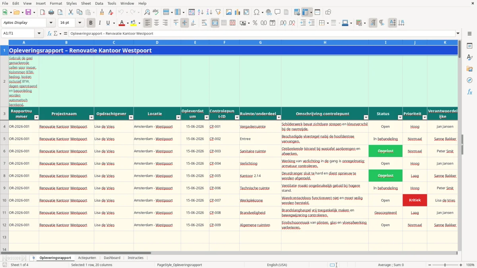Image resolution: width=477 pixels, height=268 pixels.
Task: Click the Sort Ascending icon
Action: coord(201,12)
